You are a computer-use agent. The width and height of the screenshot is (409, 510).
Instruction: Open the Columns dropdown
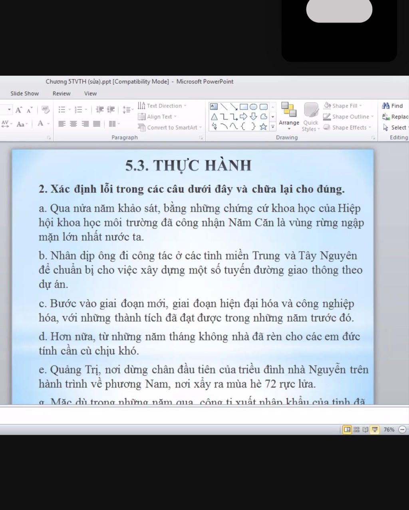(x=114, y=124)
